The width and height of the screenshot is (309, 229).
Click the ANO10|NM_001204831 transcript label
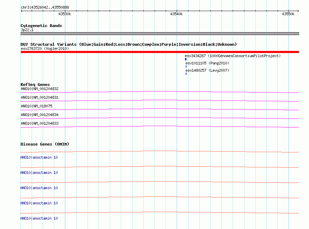40,97
